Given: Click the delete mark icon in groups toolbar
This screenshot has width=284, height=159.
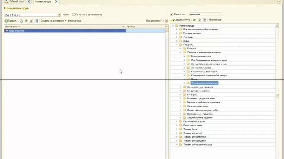Looking at the screenshot, I should point(205,20).
